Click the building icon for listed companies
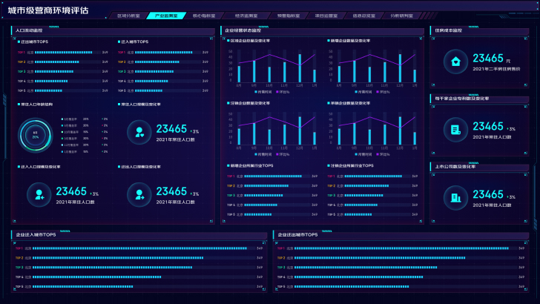The height and width of the screenshot is (304, 540). tap(455, 198)
